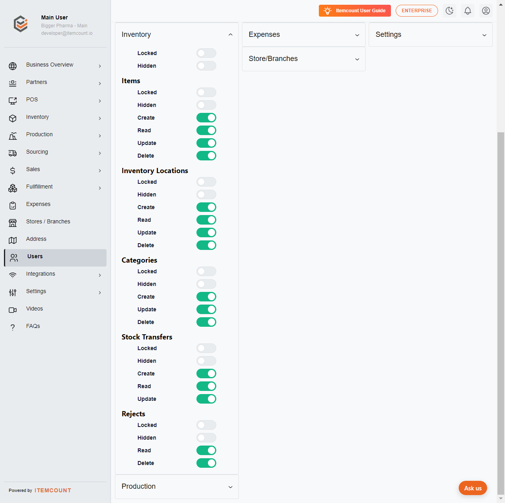Toggle the Inventory module Locked switch
Image resolution: width=505 pixels, height=503 pixels.
206,53
